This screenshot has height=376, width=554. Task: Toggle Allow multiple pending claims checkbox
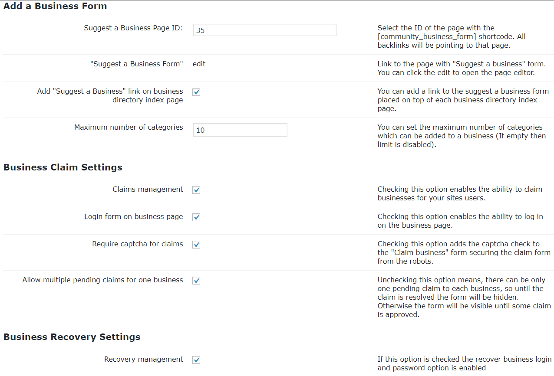pyautogui.click(x=196, y=281)
